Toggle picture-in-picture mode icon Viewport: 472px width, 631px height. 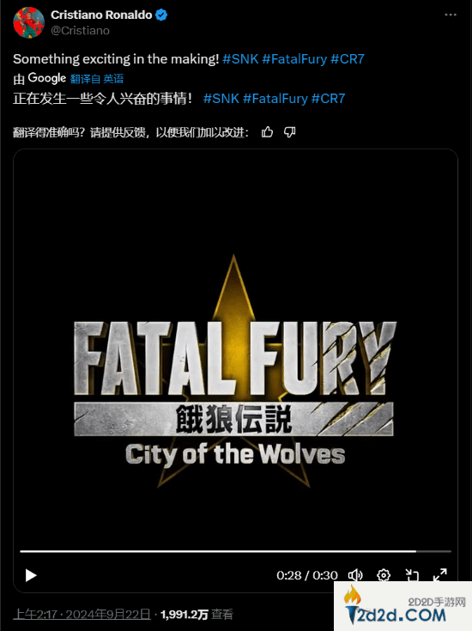[412, 575]
